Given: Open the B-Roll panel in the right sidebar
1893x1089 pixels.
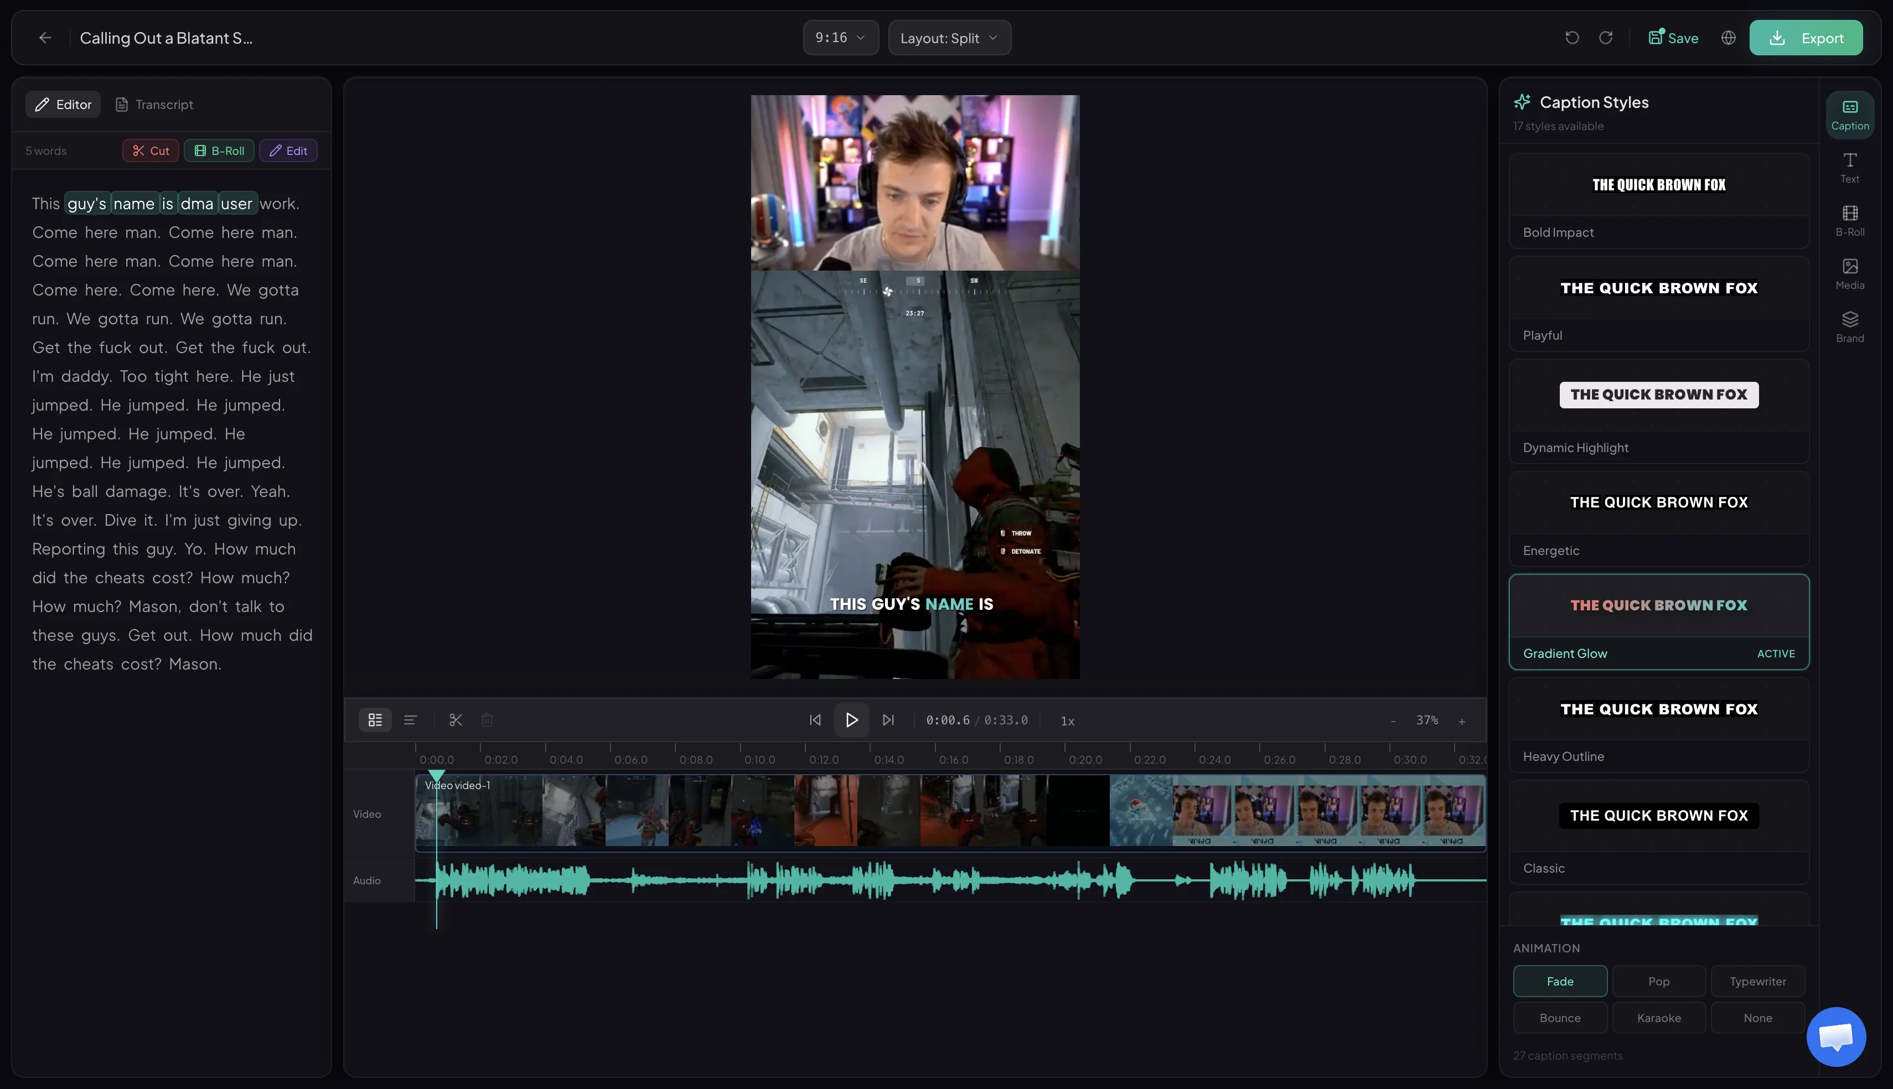Looking at the screenshot, I should (1850, 220).
